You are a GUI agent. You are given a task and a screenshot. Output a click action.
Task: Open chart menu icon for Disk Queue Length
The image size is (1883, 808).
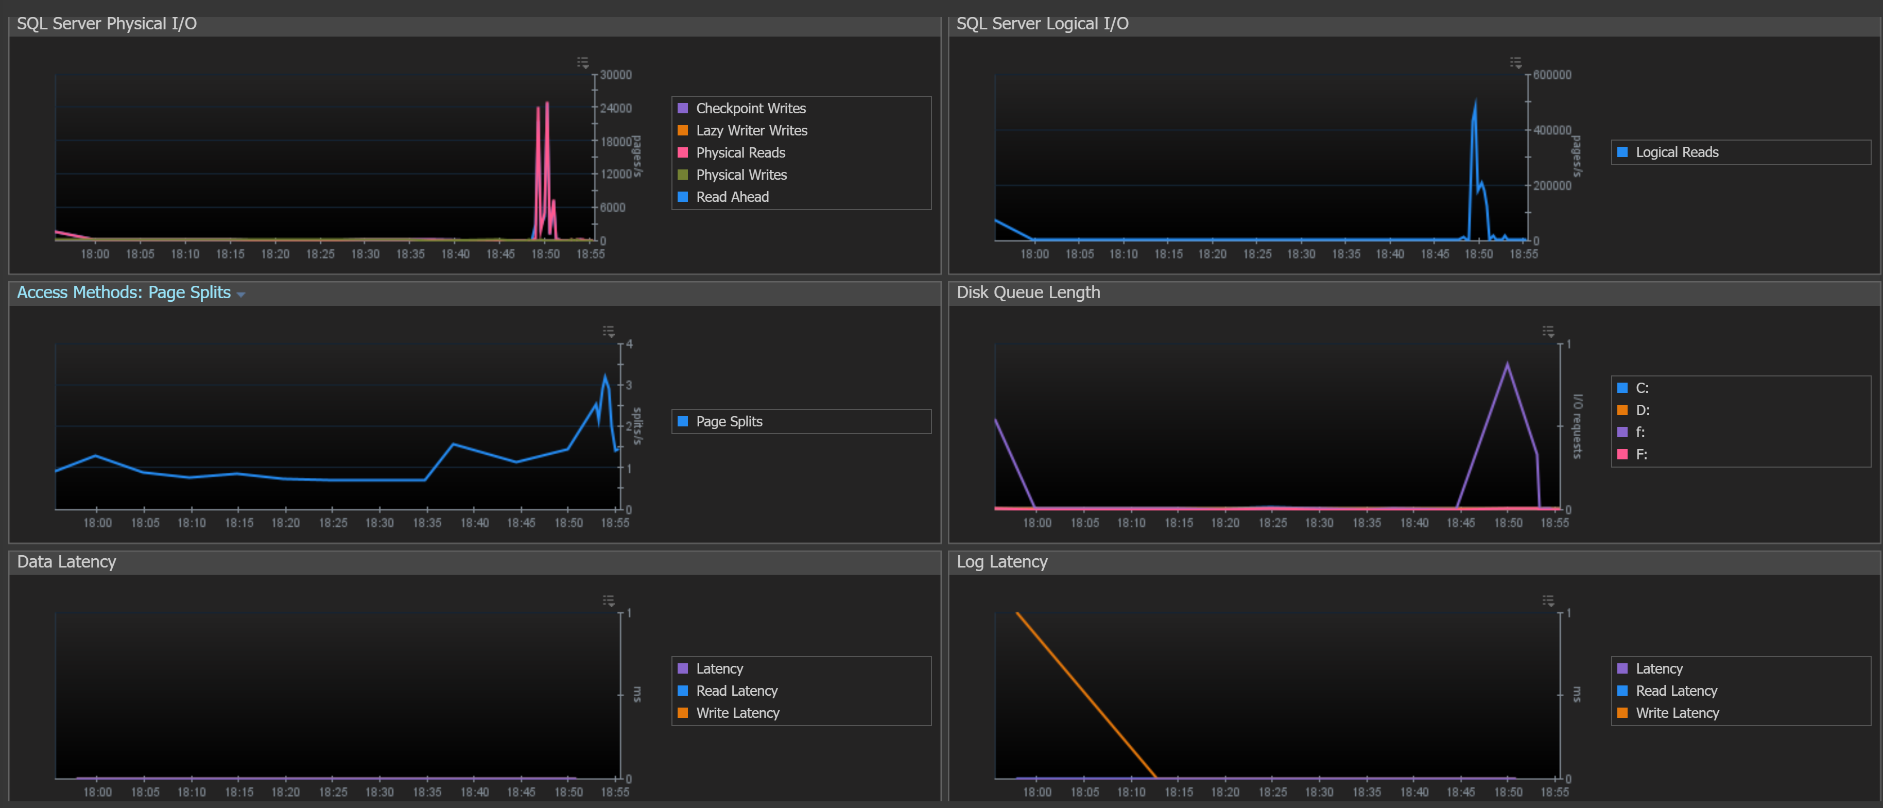(x=1548, y=331)
